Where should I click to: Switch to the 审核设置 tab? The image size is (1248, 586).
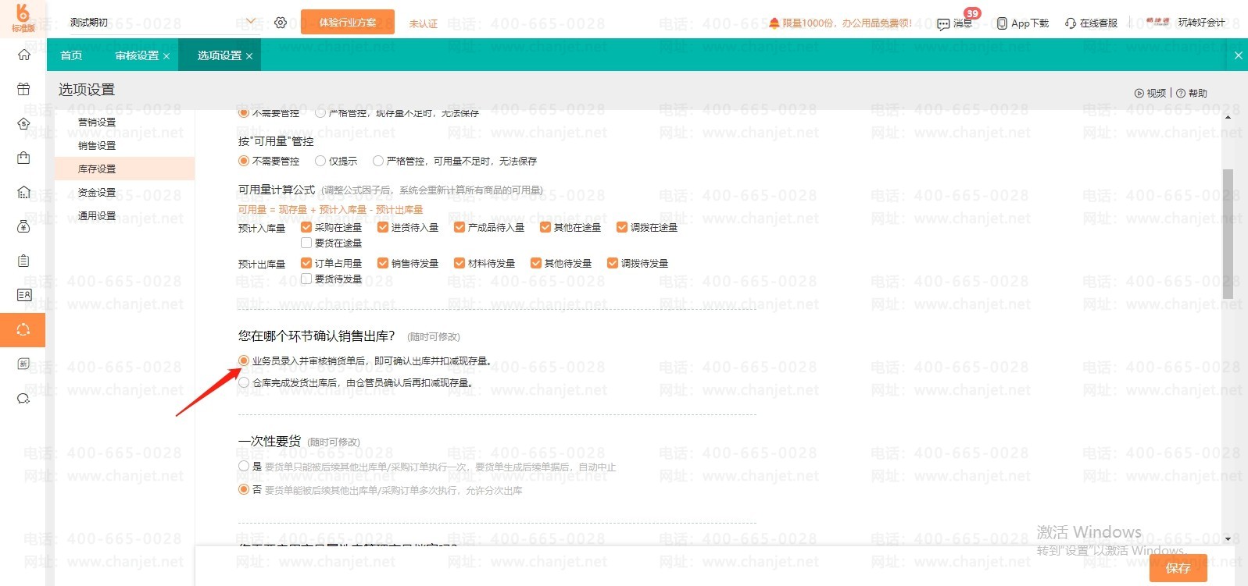coord(137,55)
